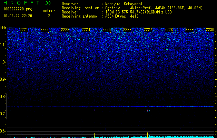Click the 2222 time tick label
Viewport: 217px width, 138px height.
click(x=45, y=30)
